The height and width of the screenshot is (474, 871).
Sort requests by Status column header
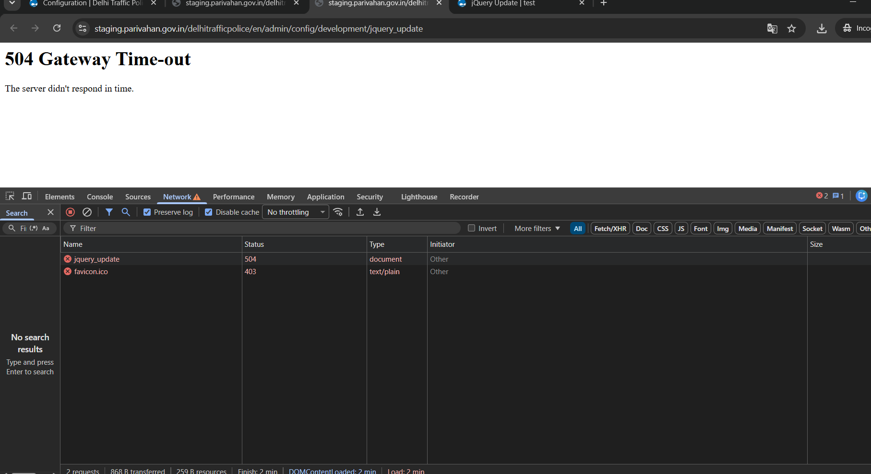pyautogui.click(x=304, y=244)
